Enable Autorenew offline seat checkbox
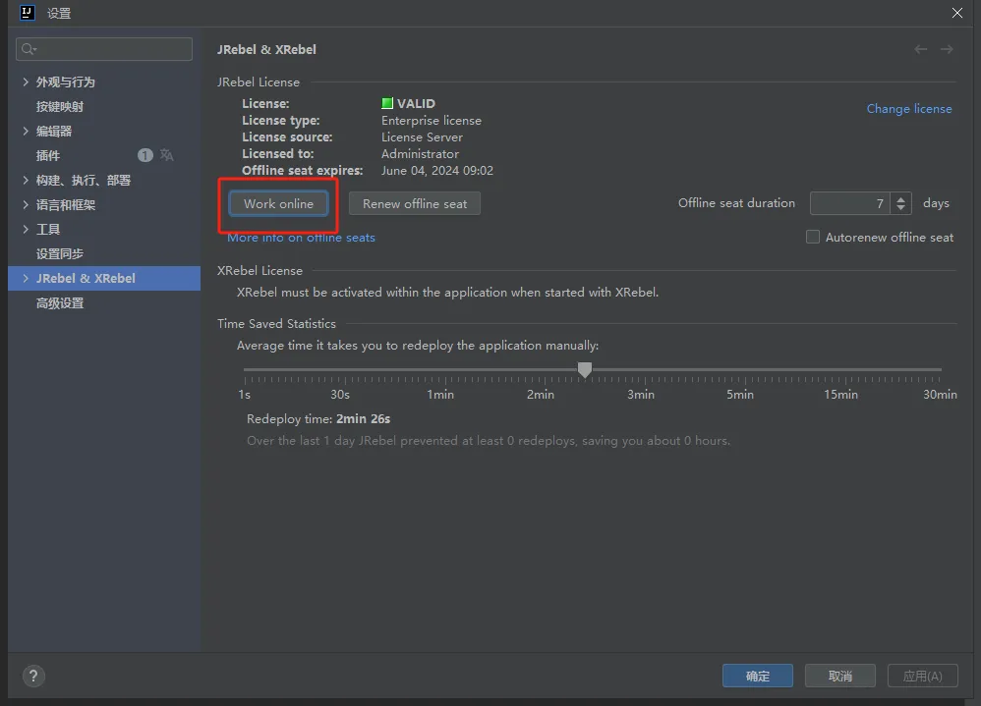The width and height of the screenshot is (981, 706). tap(813, 237)
